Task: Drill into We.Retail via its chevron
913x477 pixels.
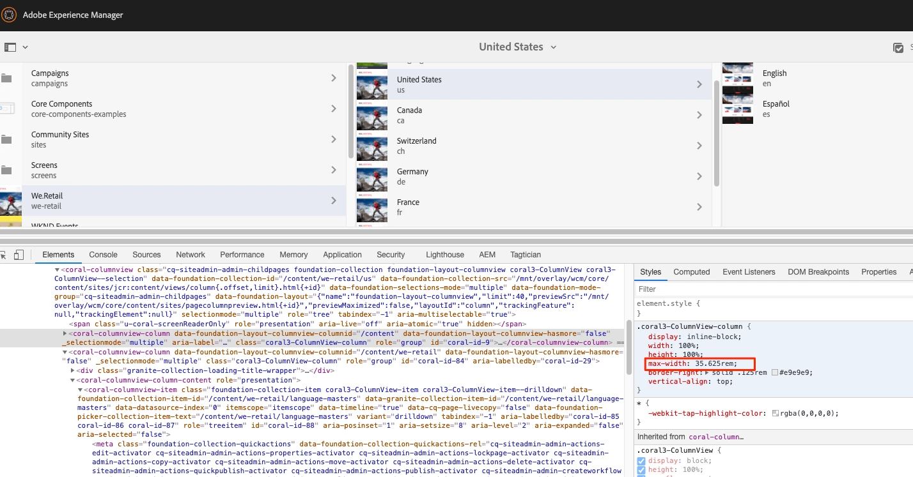Action: tap(334, 201)
